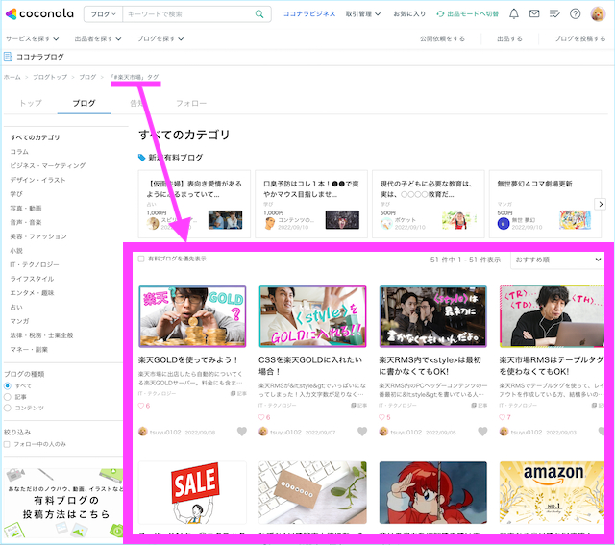Select IT・テクノロジー category
The width and height of the screenshot is (615, 545).
point(35,264)
